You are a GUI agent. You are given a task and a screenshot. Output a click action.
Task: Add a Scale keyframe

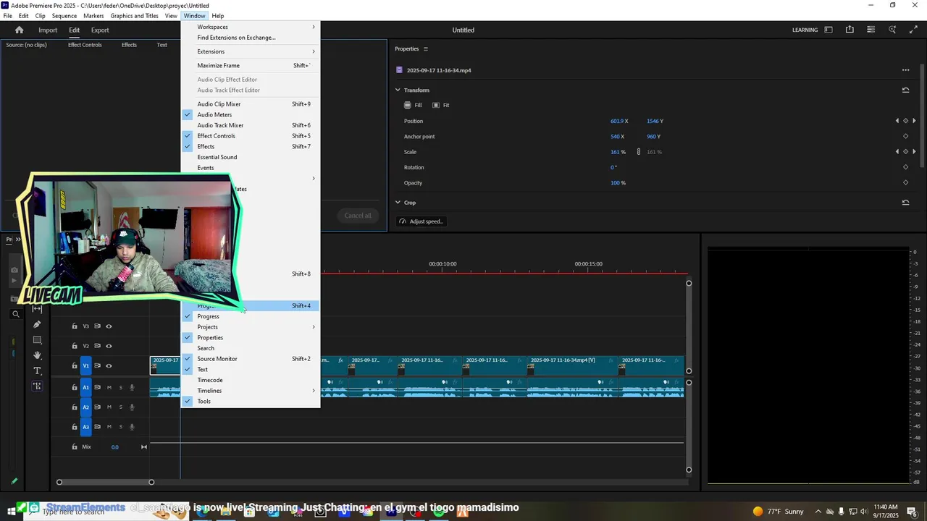[905, 152]
